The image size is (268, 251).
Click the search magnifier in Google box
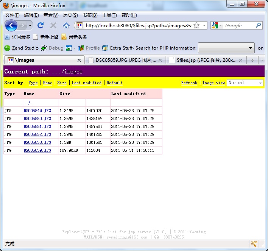[x=259, y=25]
